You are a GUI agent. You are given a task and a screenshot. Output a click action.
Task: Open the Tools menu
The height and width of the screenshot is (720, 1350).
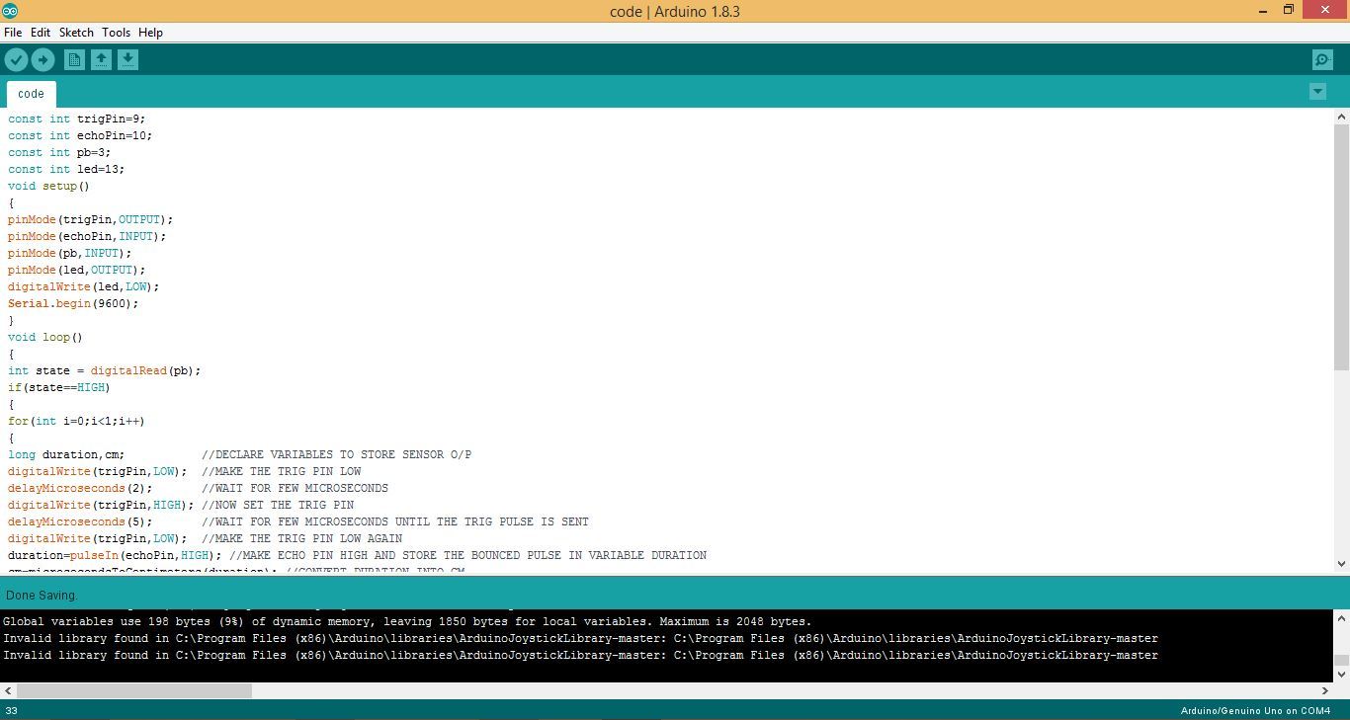pyautogui.click(x=116, y=33)
